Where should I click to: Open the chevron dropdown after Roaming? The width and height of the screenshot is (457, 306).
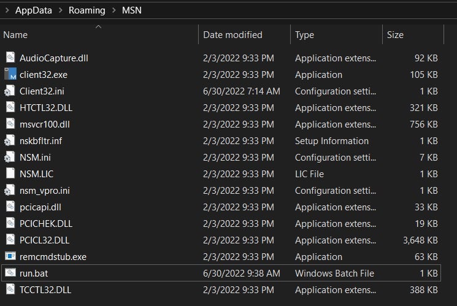click(112, 10)
